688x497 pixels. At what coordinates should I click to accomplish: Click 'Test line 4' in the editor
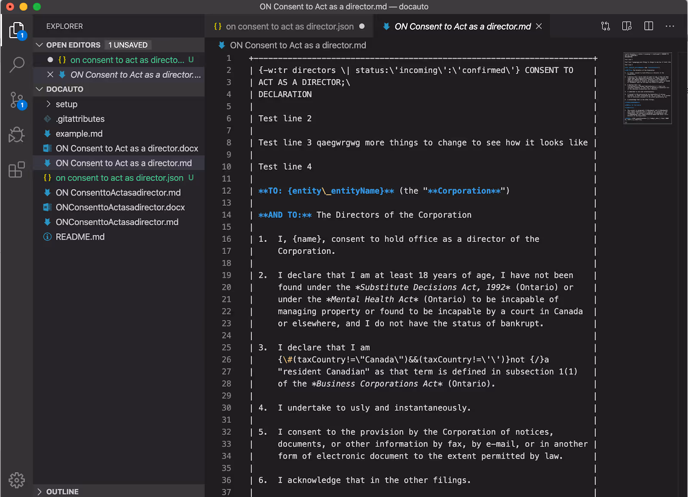coord(285,167)
